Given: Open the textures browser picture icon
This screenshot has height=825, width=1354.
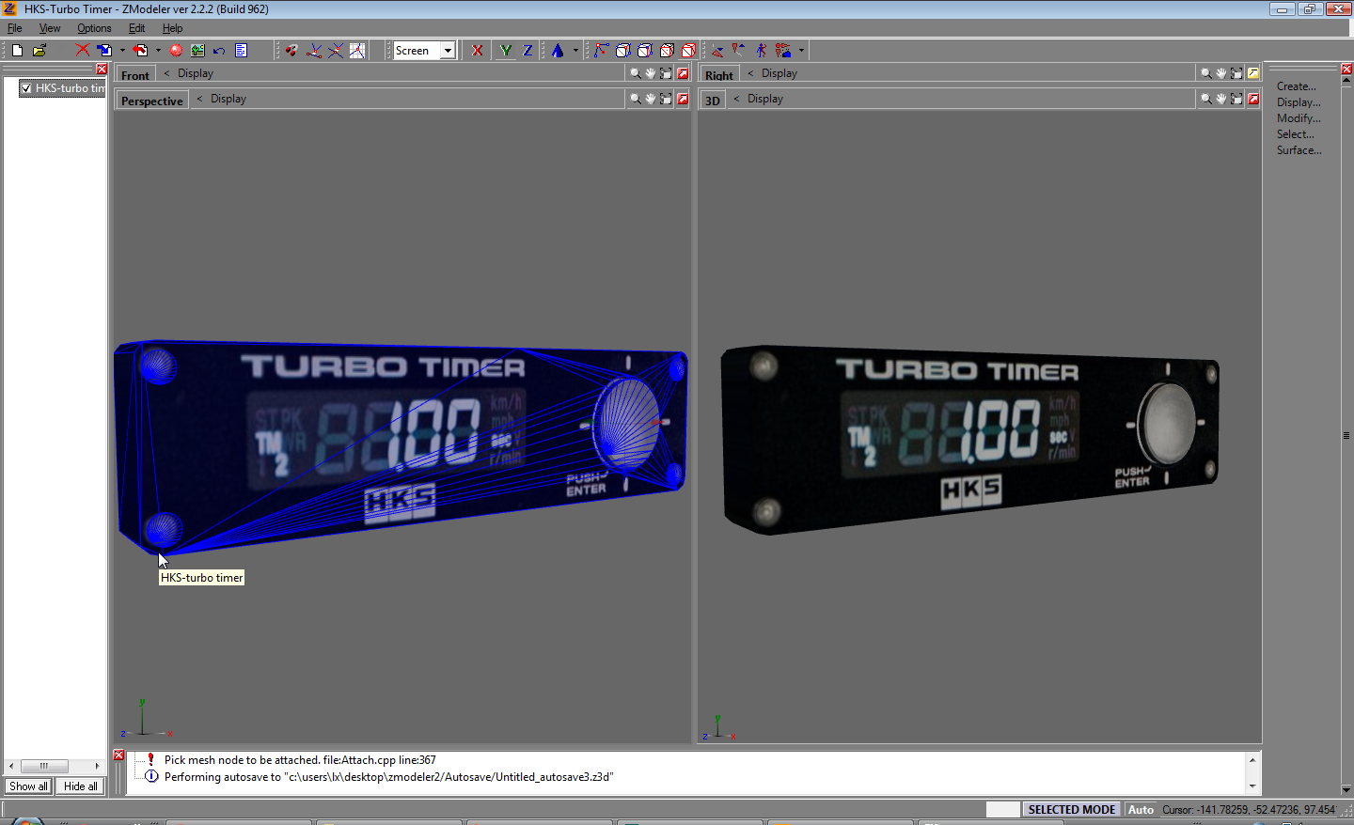Looking at the screenshot, I should 197,51.
